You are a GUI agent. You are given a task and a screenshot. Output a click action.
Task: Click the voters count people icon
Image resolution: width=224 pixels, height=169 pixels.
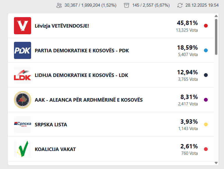click(59, 5)
